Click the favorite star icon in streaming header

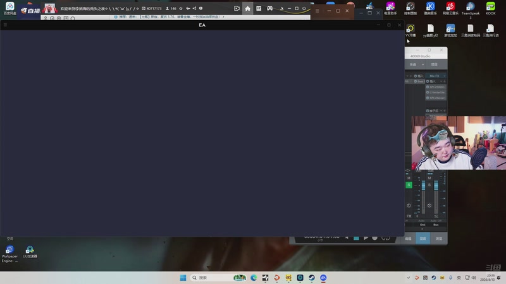[x=181, y=8]
